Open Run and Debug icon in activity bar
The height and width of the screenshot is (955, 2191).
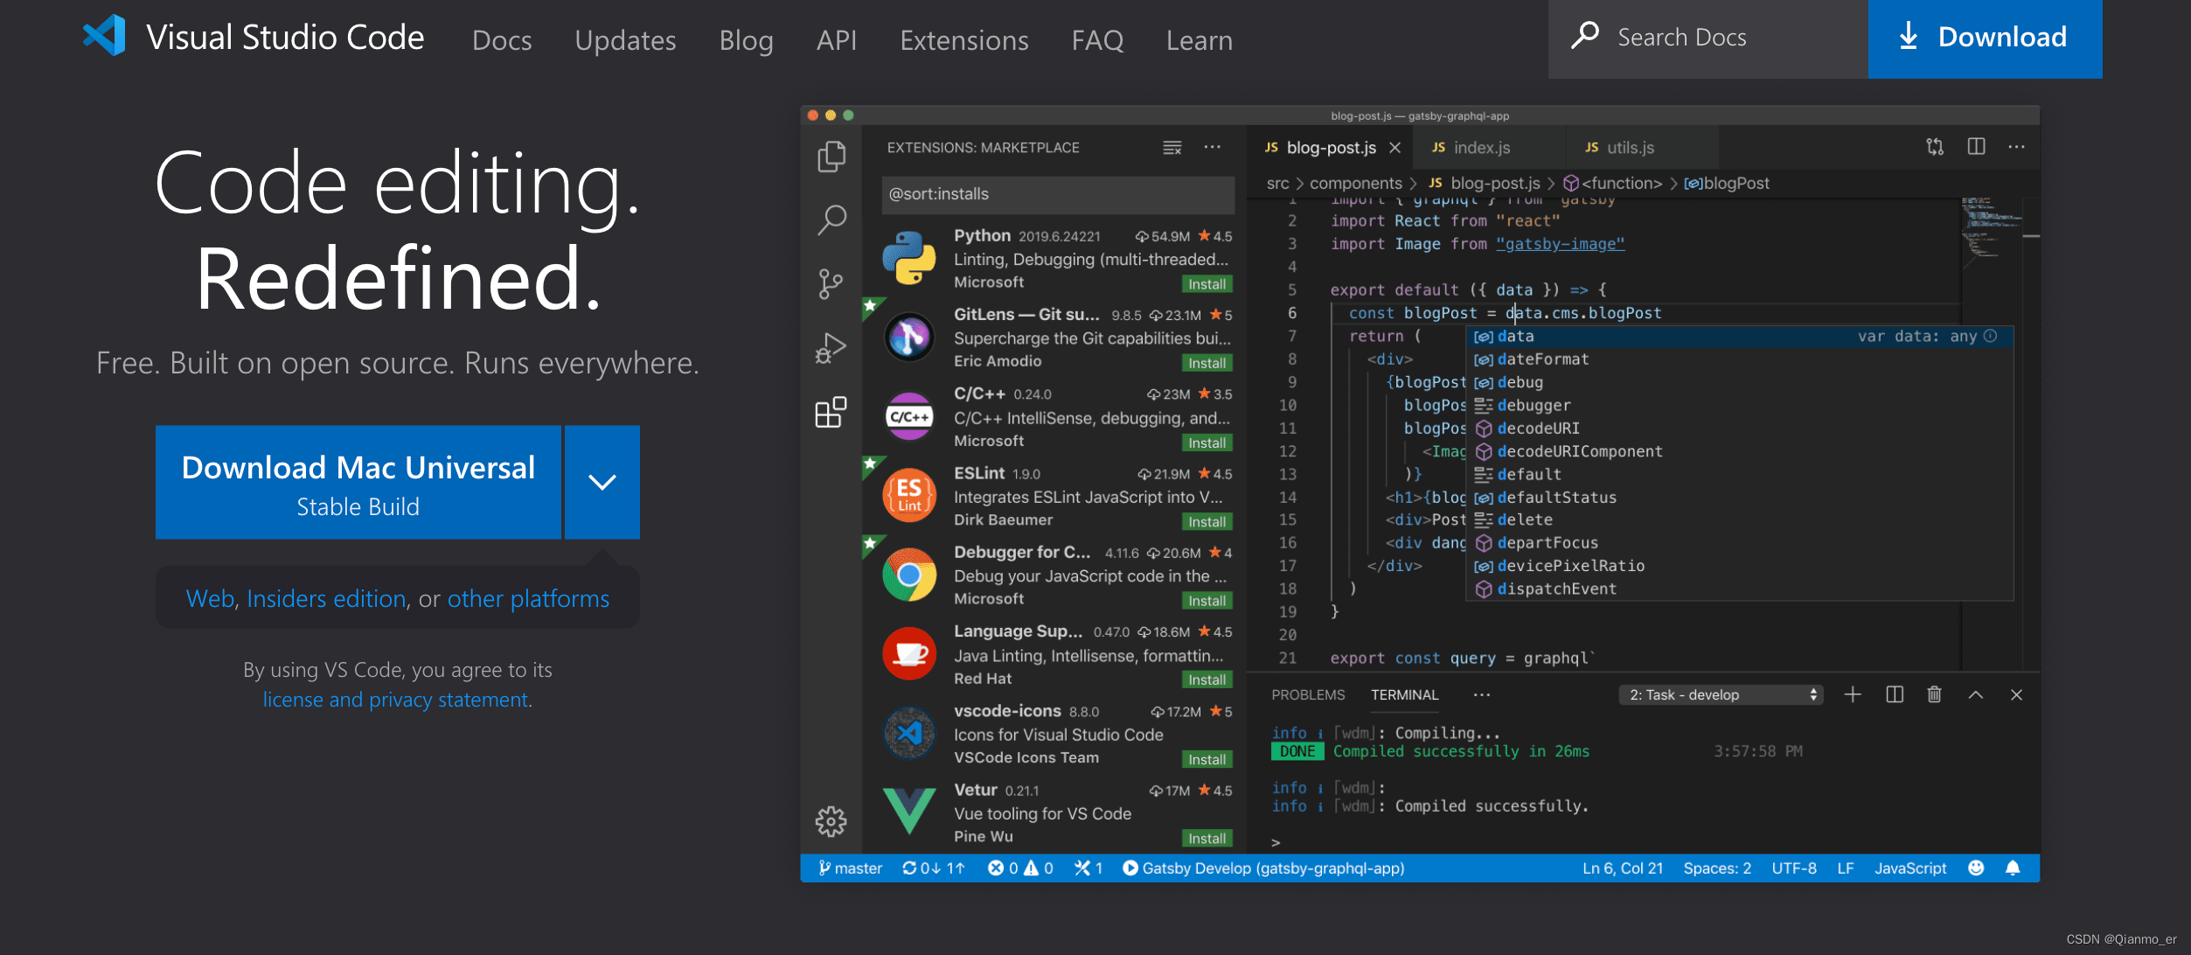point(831,347)
